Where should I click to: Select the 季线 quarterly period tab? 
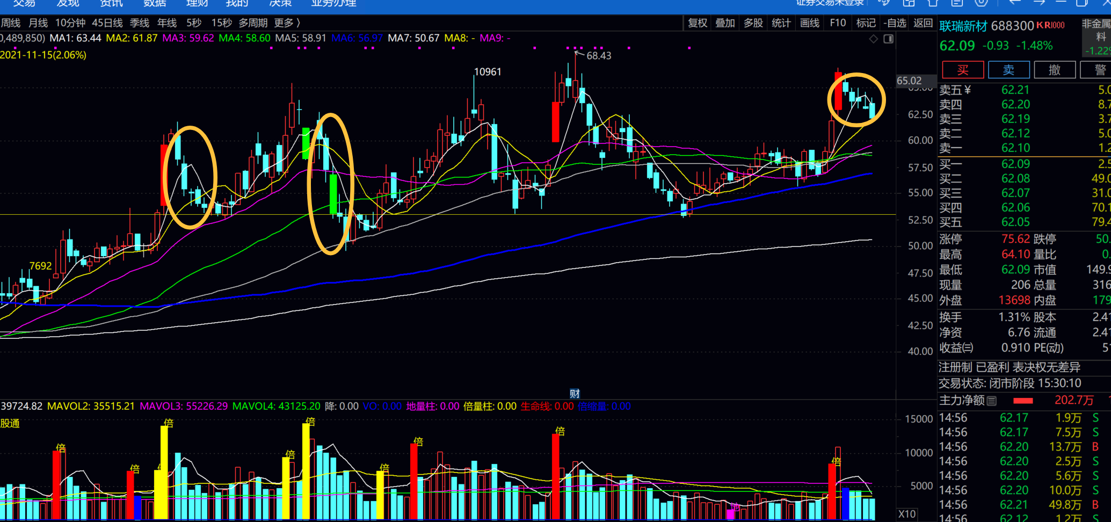click(x=140, y=23)
